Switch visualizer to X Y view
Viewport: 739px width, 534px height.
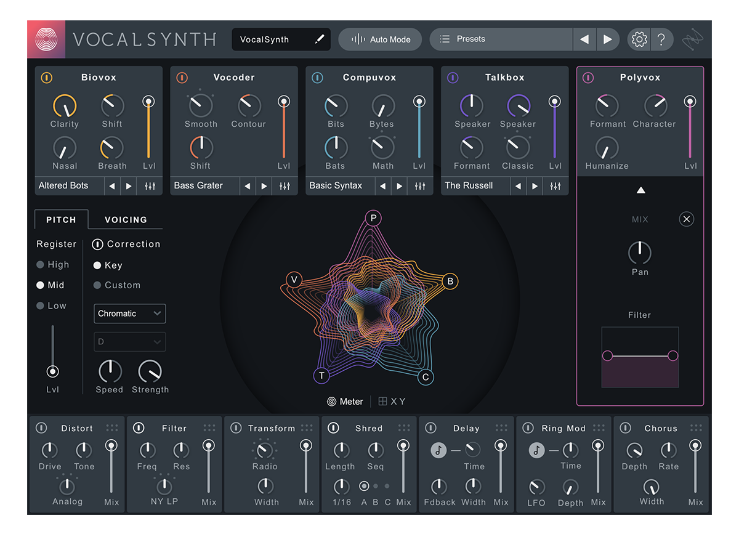pos(392,402)
